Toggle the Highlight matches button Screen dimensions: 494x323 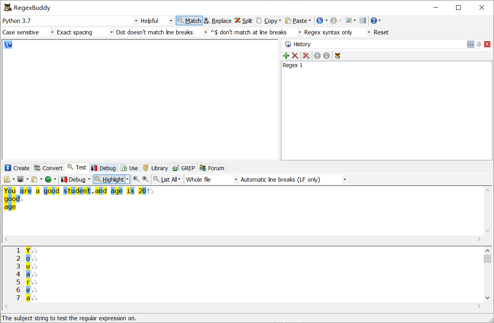109,179
